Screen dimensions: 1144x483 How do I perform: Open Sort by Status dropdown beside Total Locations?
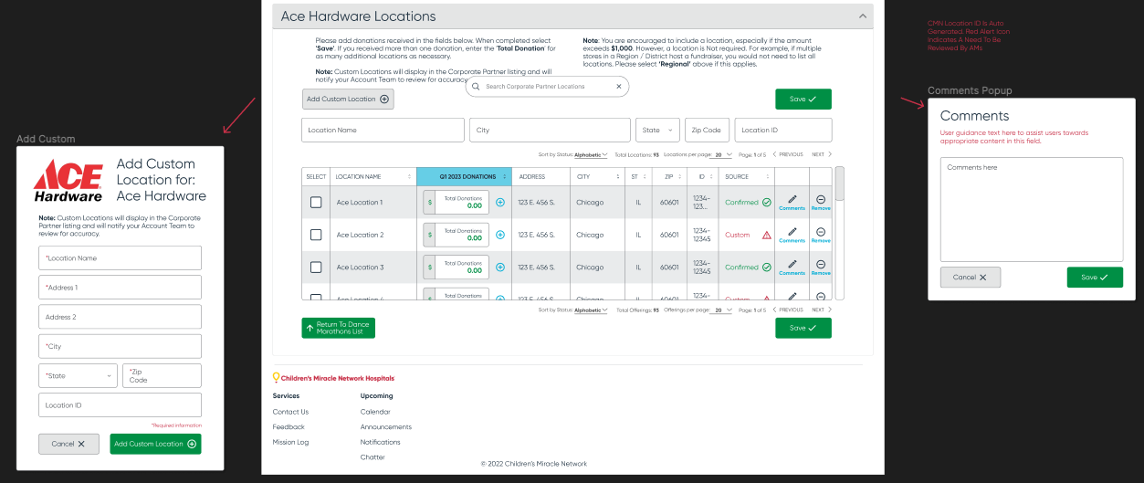click(x=591, y=154)
